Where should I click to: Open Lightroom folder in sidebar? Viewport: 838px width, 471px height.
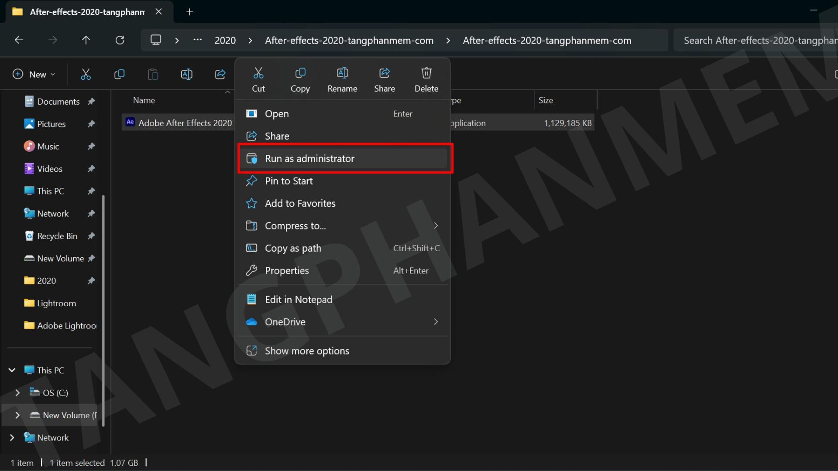pos(56,303)
